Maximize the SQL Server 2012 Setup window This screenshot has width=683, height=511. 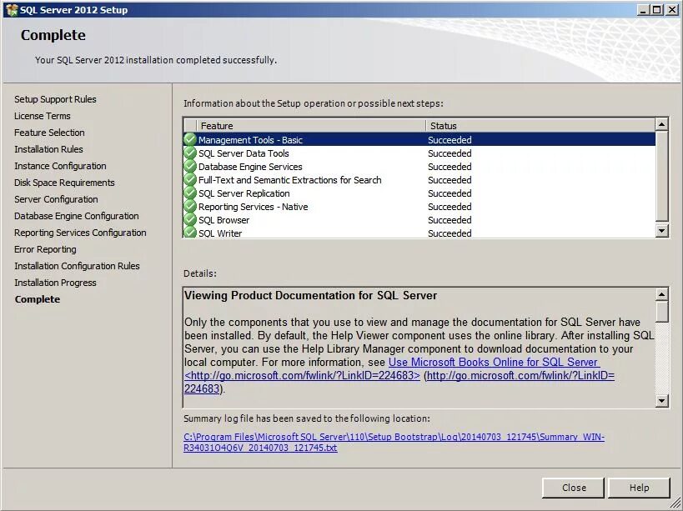coord(656,9)
